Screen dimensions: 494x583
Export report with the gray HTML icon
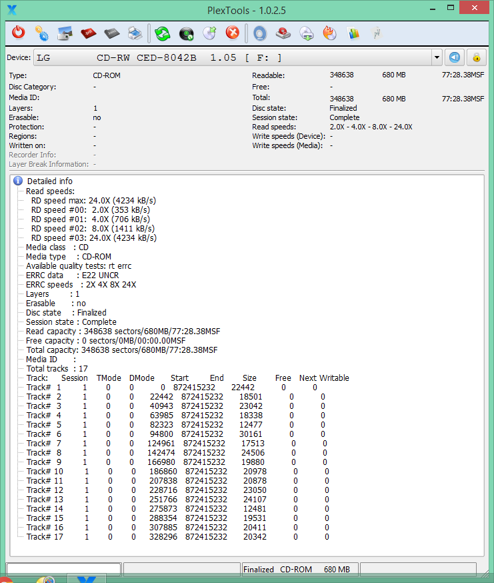pos(111,33)
